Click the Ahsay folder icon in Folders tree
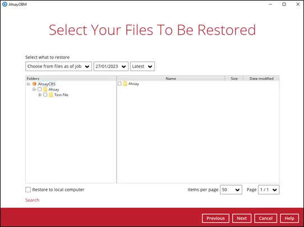304x227 pixels. point(45,89)
